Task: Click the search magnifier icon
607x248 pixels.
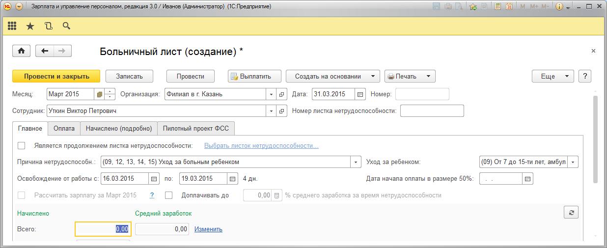Action: pos(66,26)
